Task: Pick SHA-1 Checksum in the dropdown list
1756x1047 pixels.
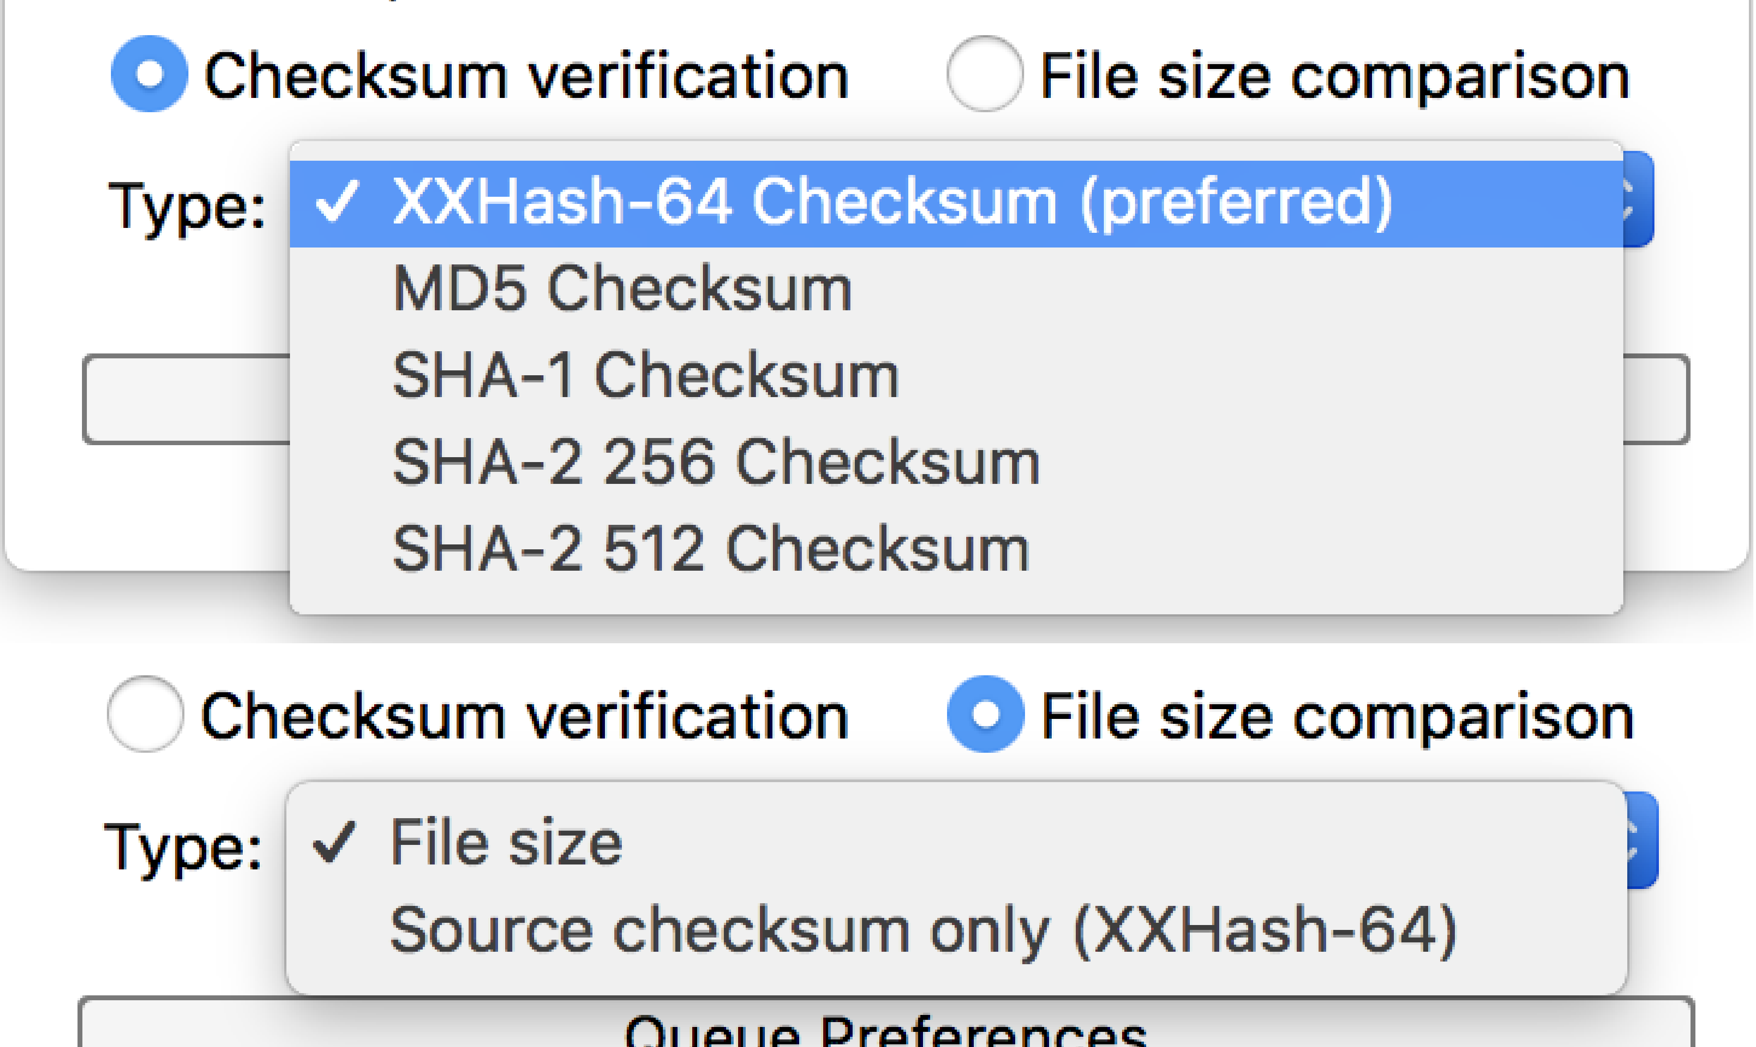Action: (645, 375)
